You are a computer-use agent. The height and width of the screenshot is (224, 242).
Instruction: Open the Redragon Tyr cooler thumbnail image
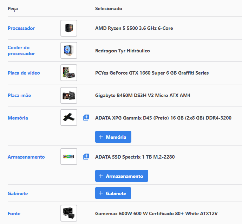(69, 50)
